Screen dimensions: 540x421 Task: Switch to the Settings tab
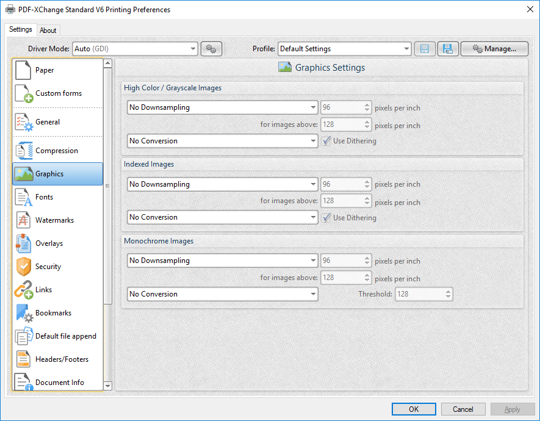pyautogui.click(x=20, y=30)
